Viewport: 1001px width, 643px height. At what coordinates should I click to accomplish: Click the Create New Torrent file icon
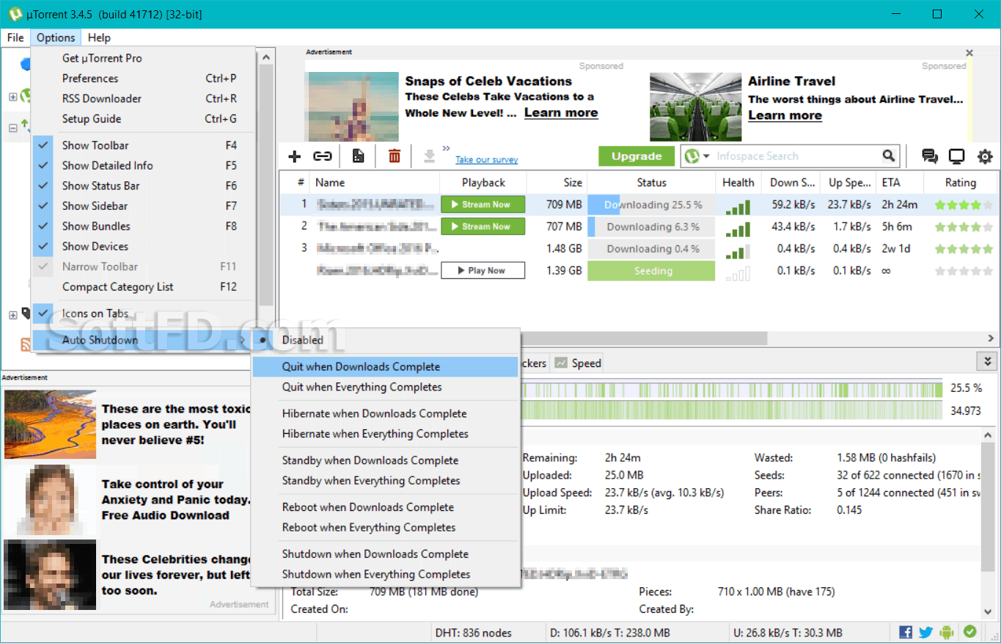pyautogui.click(x=358, y=156)
